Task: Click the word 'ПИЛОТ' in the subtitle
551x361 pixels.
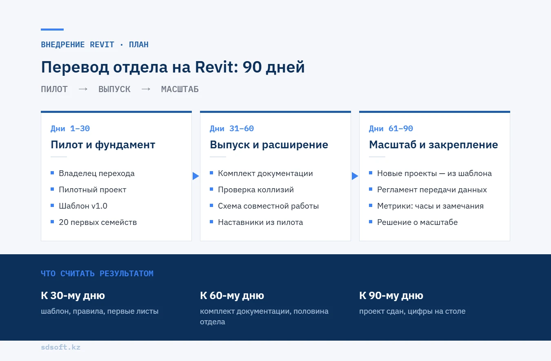Action: [54, 89]
